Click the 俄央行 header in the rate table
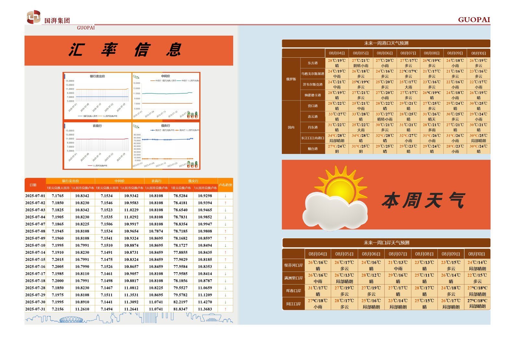 tap(193, 181)
